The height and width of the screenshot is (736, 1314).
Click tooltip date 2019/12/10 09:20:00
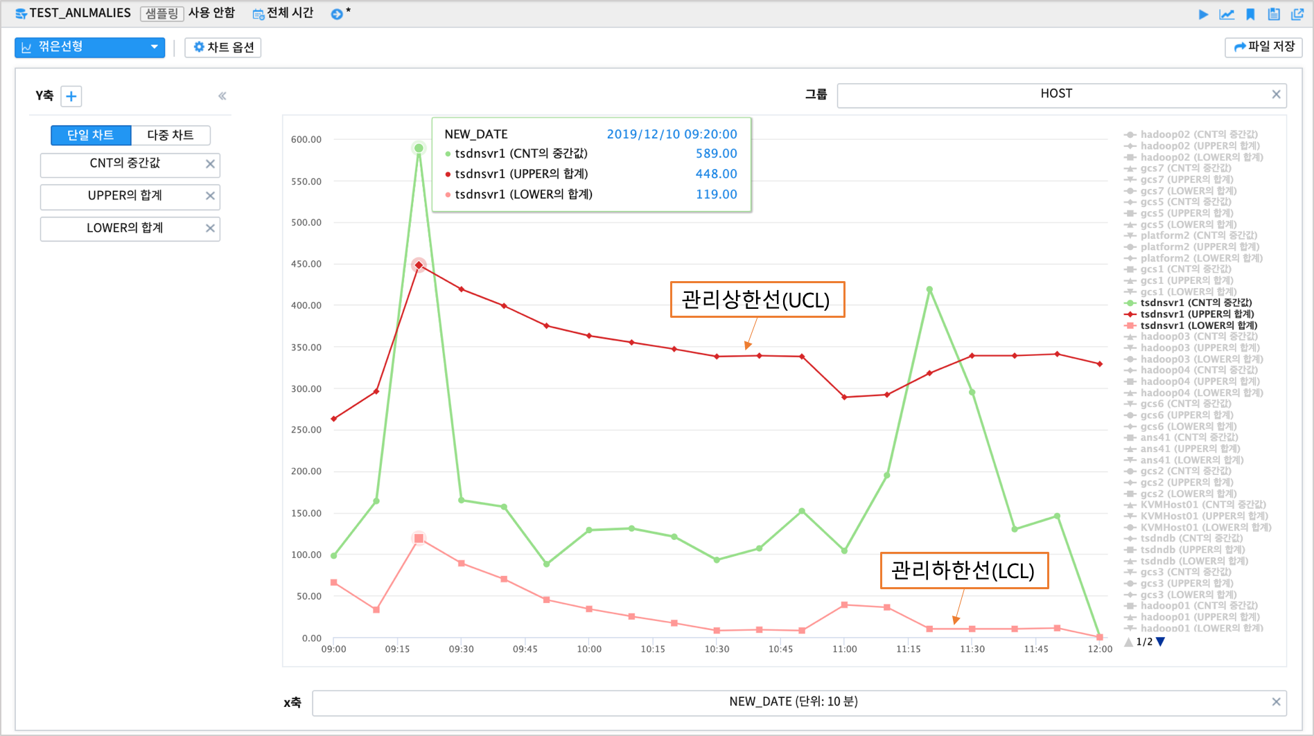click(672, 134)
